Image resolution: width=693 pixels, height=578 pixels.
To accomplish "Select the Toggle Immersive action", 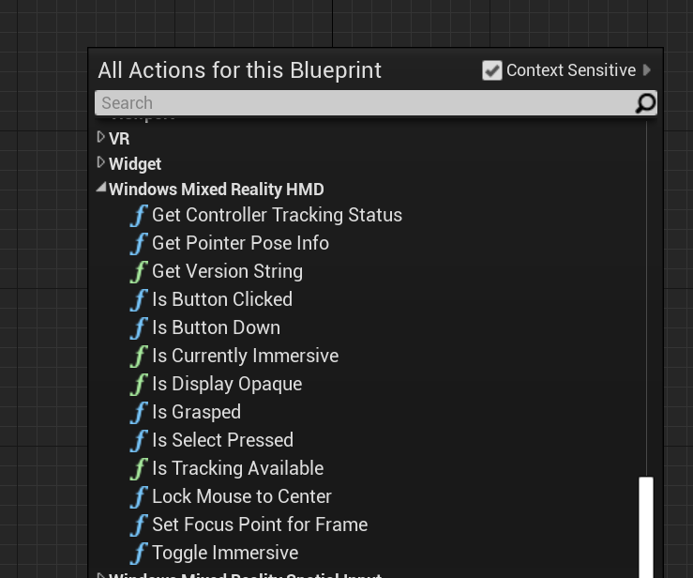I will (x=224, y=553).
